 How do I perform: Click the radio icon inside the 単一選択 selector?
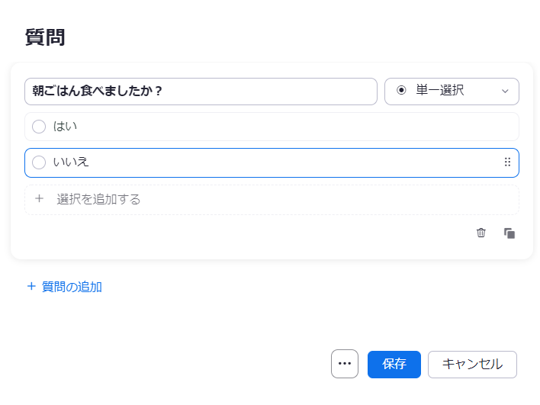tap(401, 91)
